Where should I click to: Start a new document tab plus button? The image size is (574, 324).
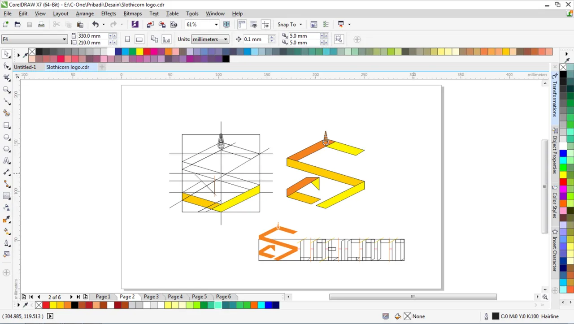(x=102, y=67)
